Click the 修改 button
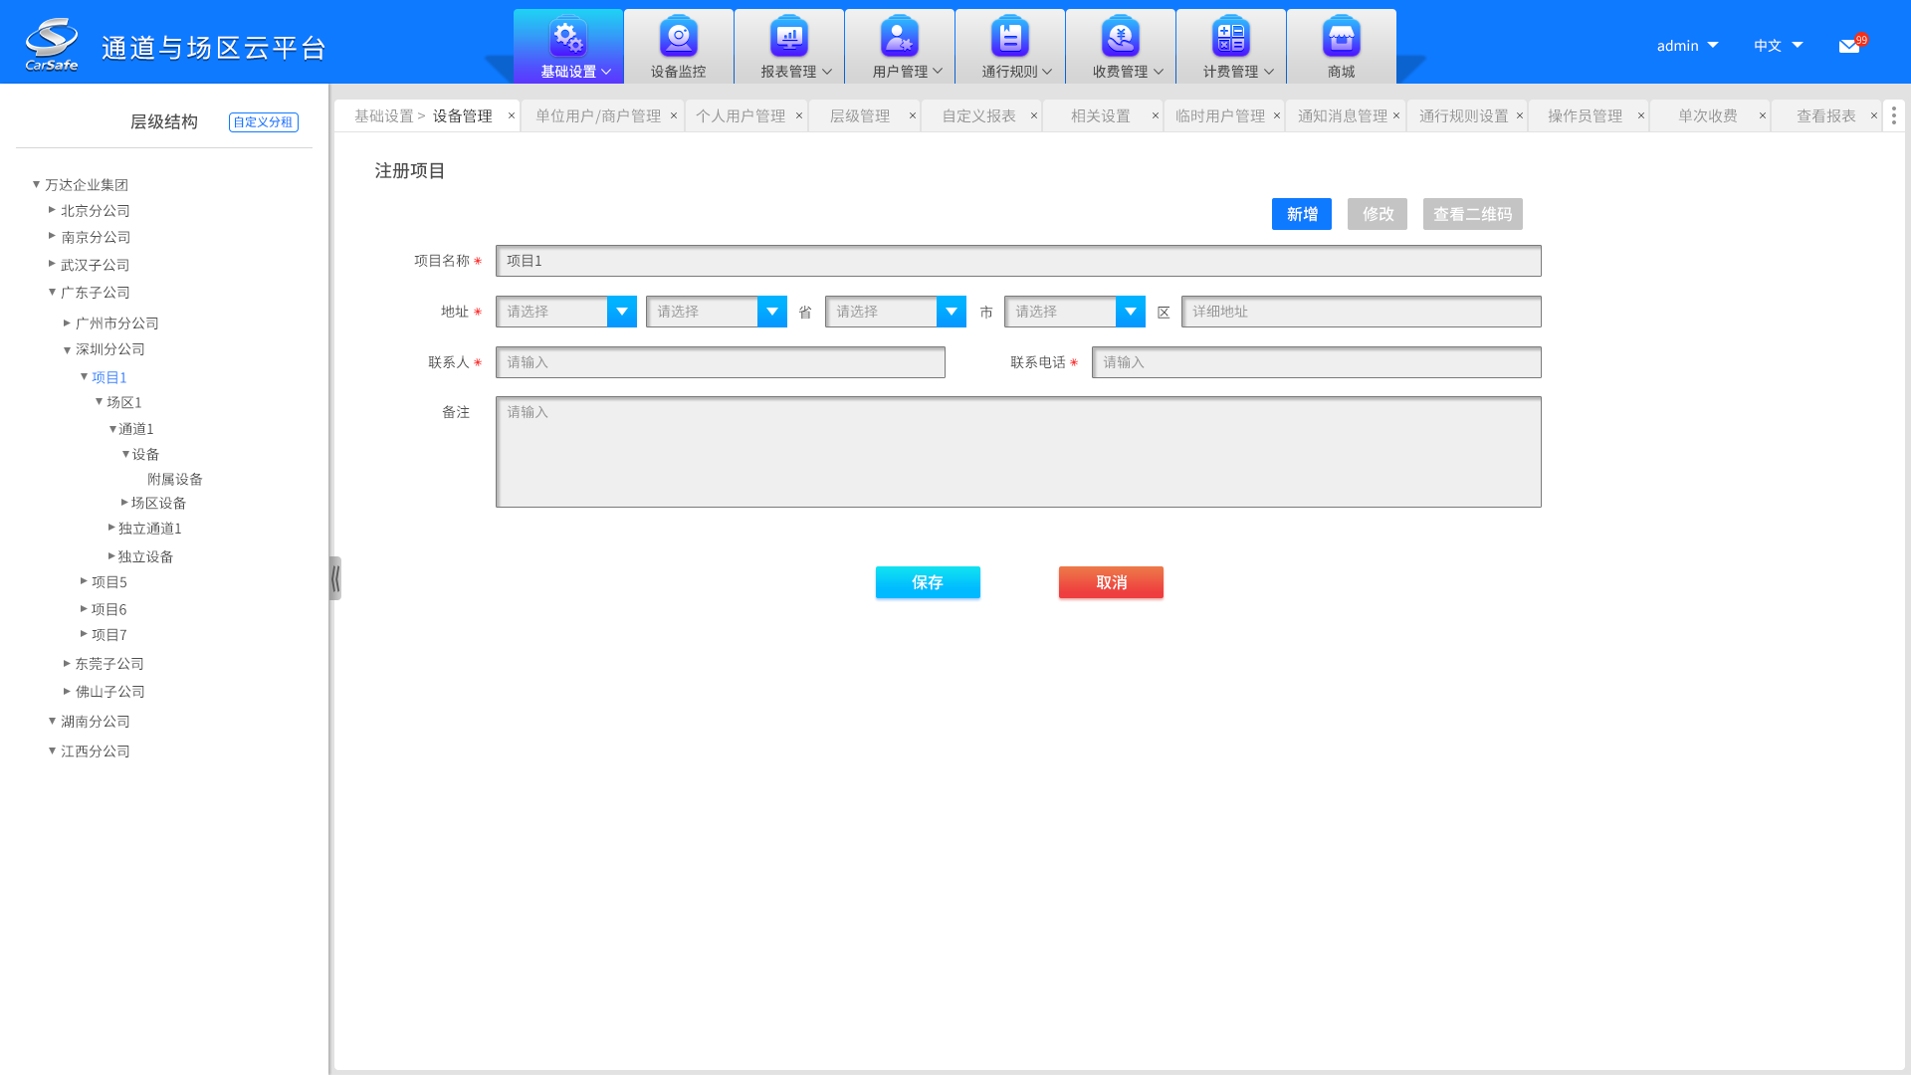The width and height of the screenshot is (1911, 1075). point(1378,214)
